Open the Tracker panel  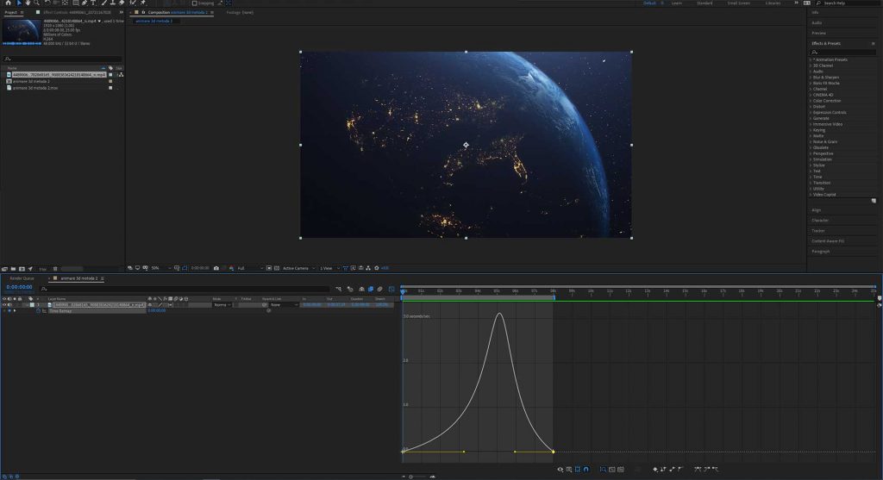click(x=818, y=231)
